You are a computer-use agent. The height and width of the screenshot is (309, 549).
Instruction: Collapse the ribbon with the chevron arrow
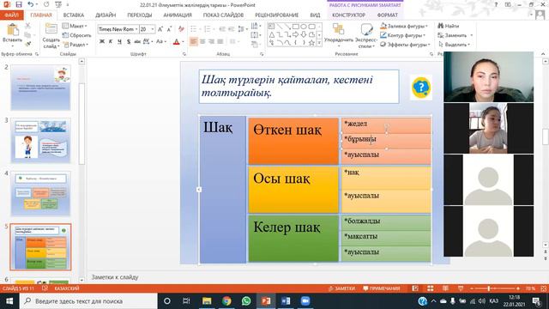tap(543, 54)
